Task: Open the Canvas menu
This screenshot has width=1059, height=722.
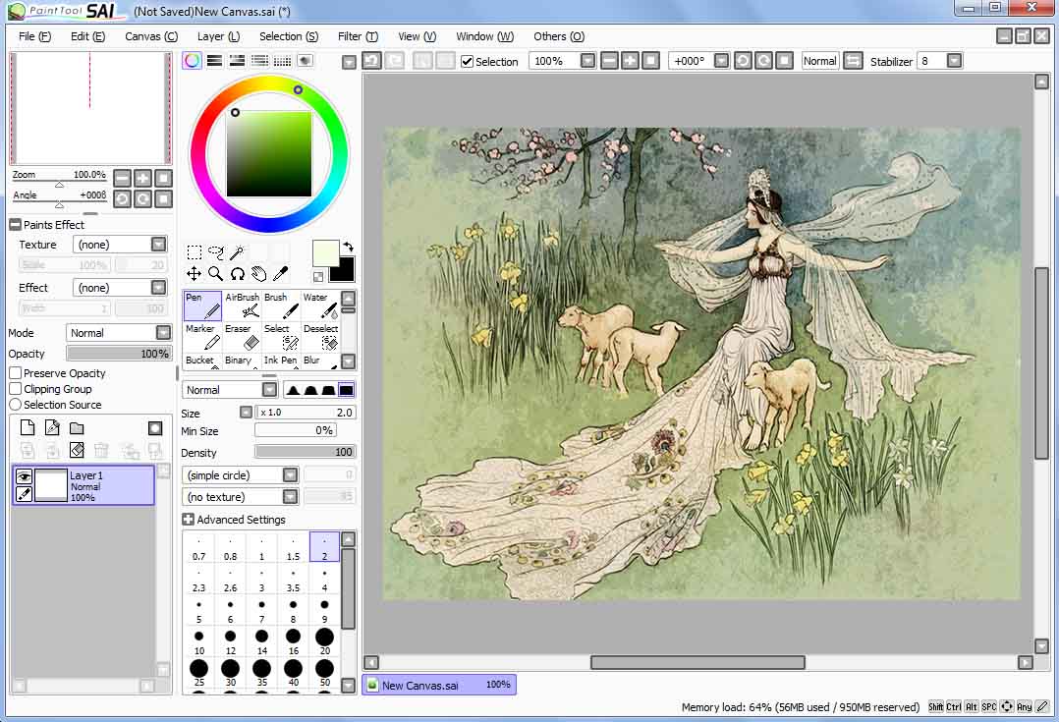Action: coord(150,36)
